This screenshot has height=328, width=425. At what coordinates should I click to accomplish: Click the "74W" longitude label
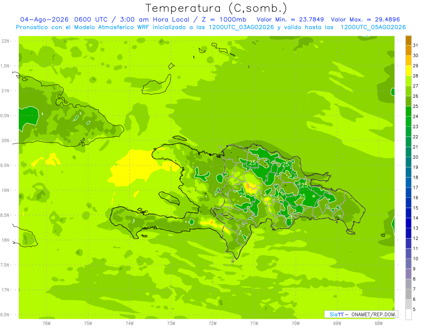pos(130,323)
